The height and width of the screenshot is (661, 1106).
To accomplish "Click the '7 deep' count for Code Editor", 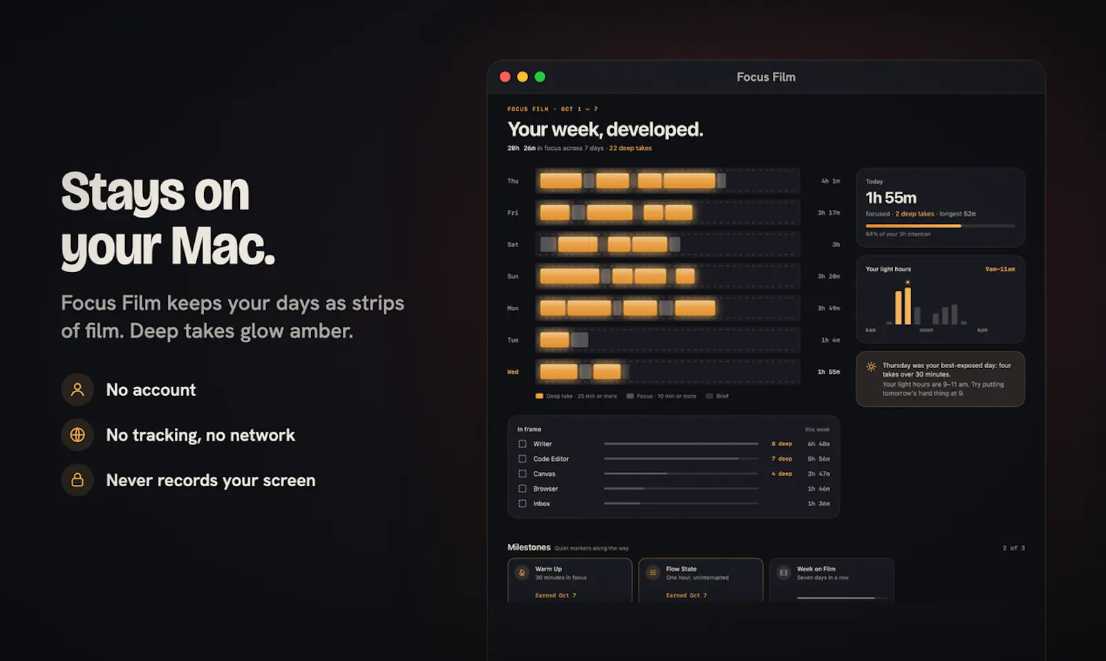I will [782, 459].
